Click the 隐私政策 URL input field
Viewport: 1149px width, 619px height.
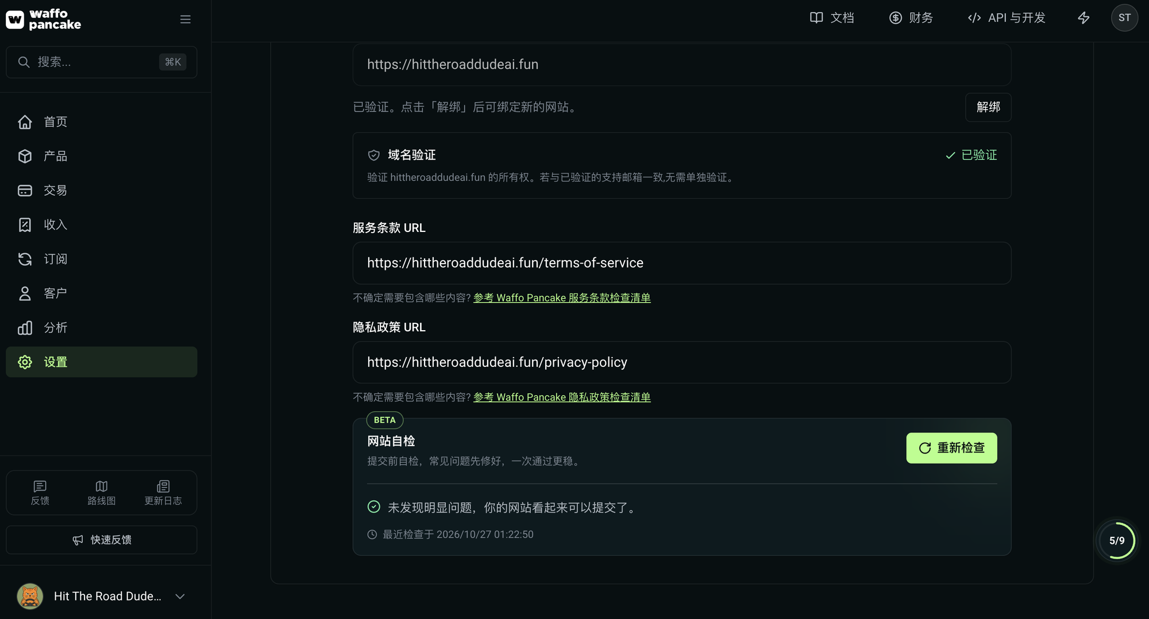[x=682, y=362]
